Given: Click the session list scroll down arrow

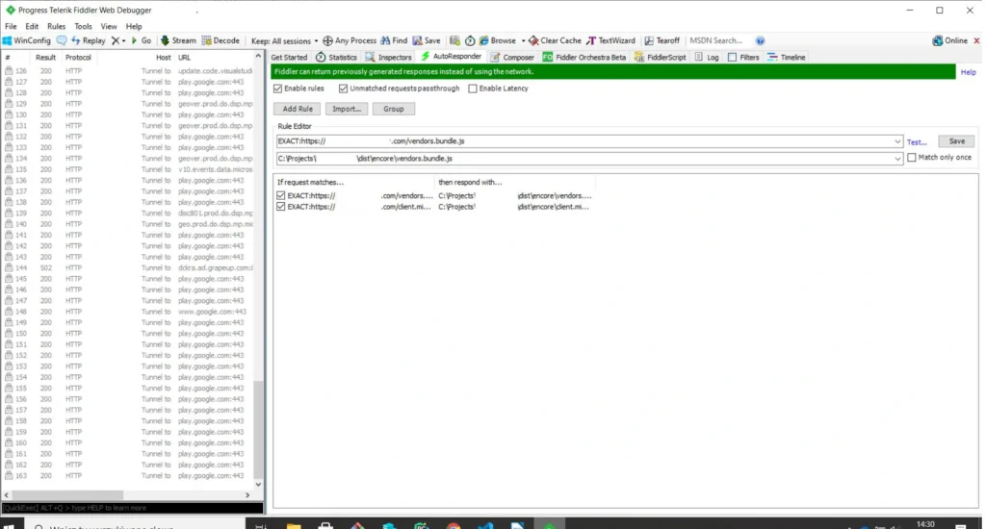Looking at the screenshot, I should 258,485.
